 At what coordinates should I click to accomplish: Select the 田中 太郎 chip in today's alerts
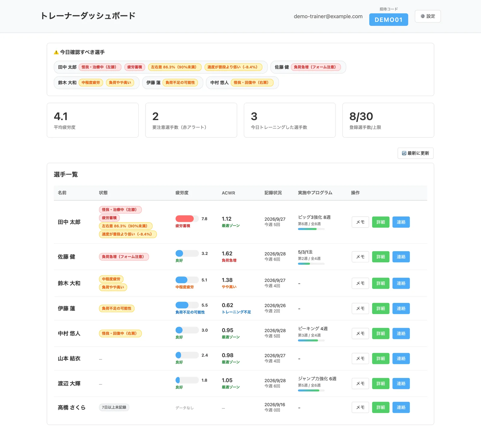point(161,67)
